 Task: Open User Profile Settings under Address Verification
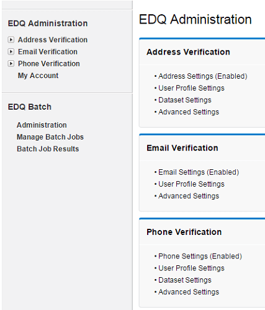pyautogui.click(x=191, y=88)
